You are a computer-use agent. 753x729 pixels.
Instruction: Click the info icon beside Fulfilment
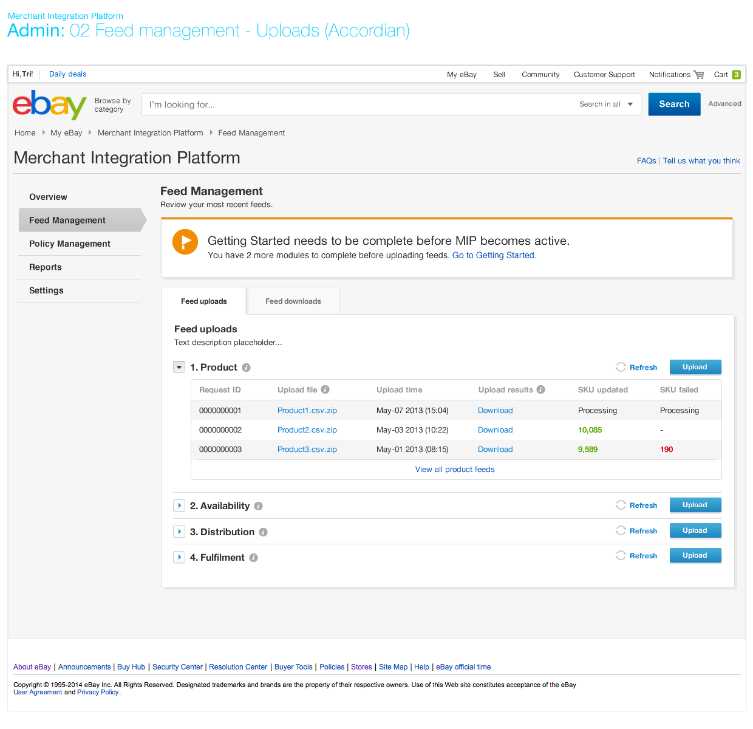[x=254, y=558]
